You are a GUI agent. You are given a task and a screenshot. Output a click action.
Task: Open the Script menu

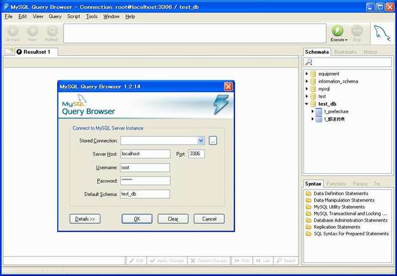pyautogui.click(x=73, y=16)
